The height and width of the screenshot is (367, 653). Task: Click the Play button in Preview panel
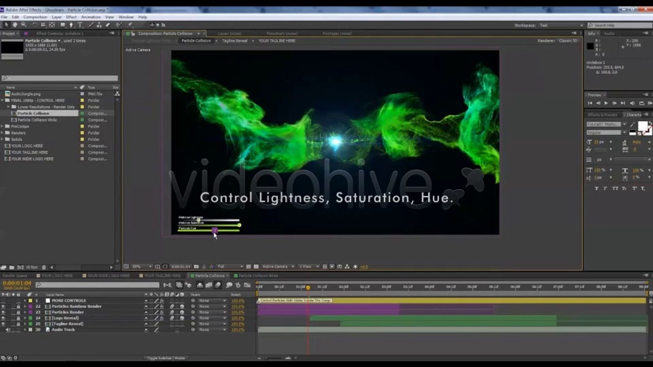(606, 103)
